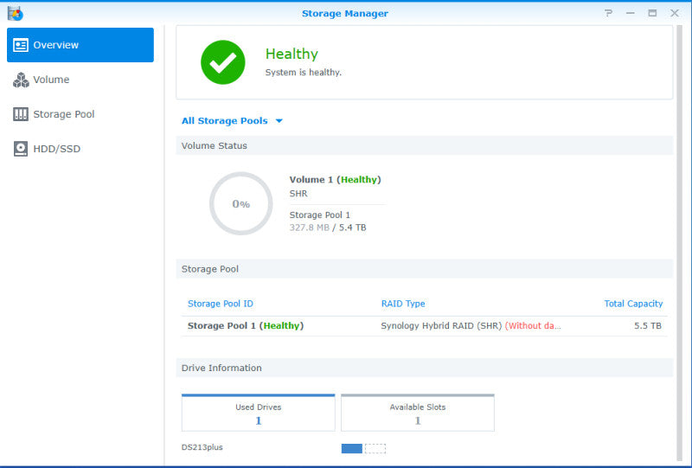
Task: Click the Volume Status section header
Action: [x=424, y=145]
